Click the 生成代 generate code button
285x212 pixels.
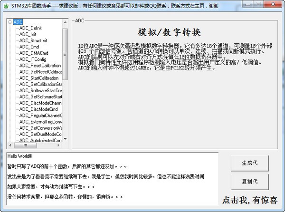point(250,163)
